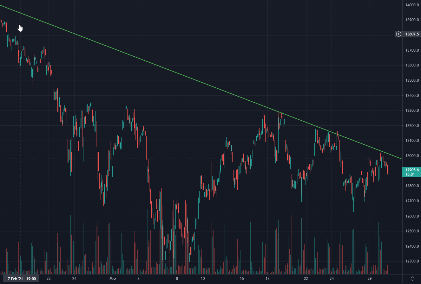The width and height of the screenshot is (421, 284).
Task: Click the "10" date label on the time axis
Action: [203, 279]
